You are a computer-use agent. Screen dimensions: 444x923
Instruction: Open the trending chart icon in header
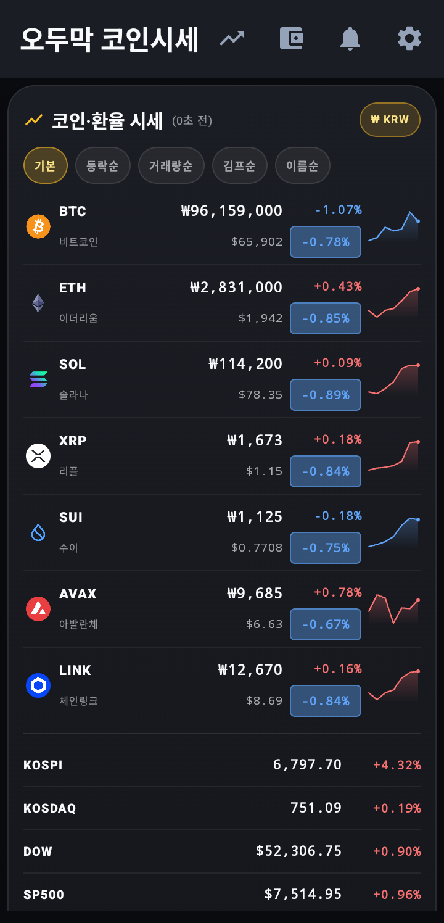(232, 39)
